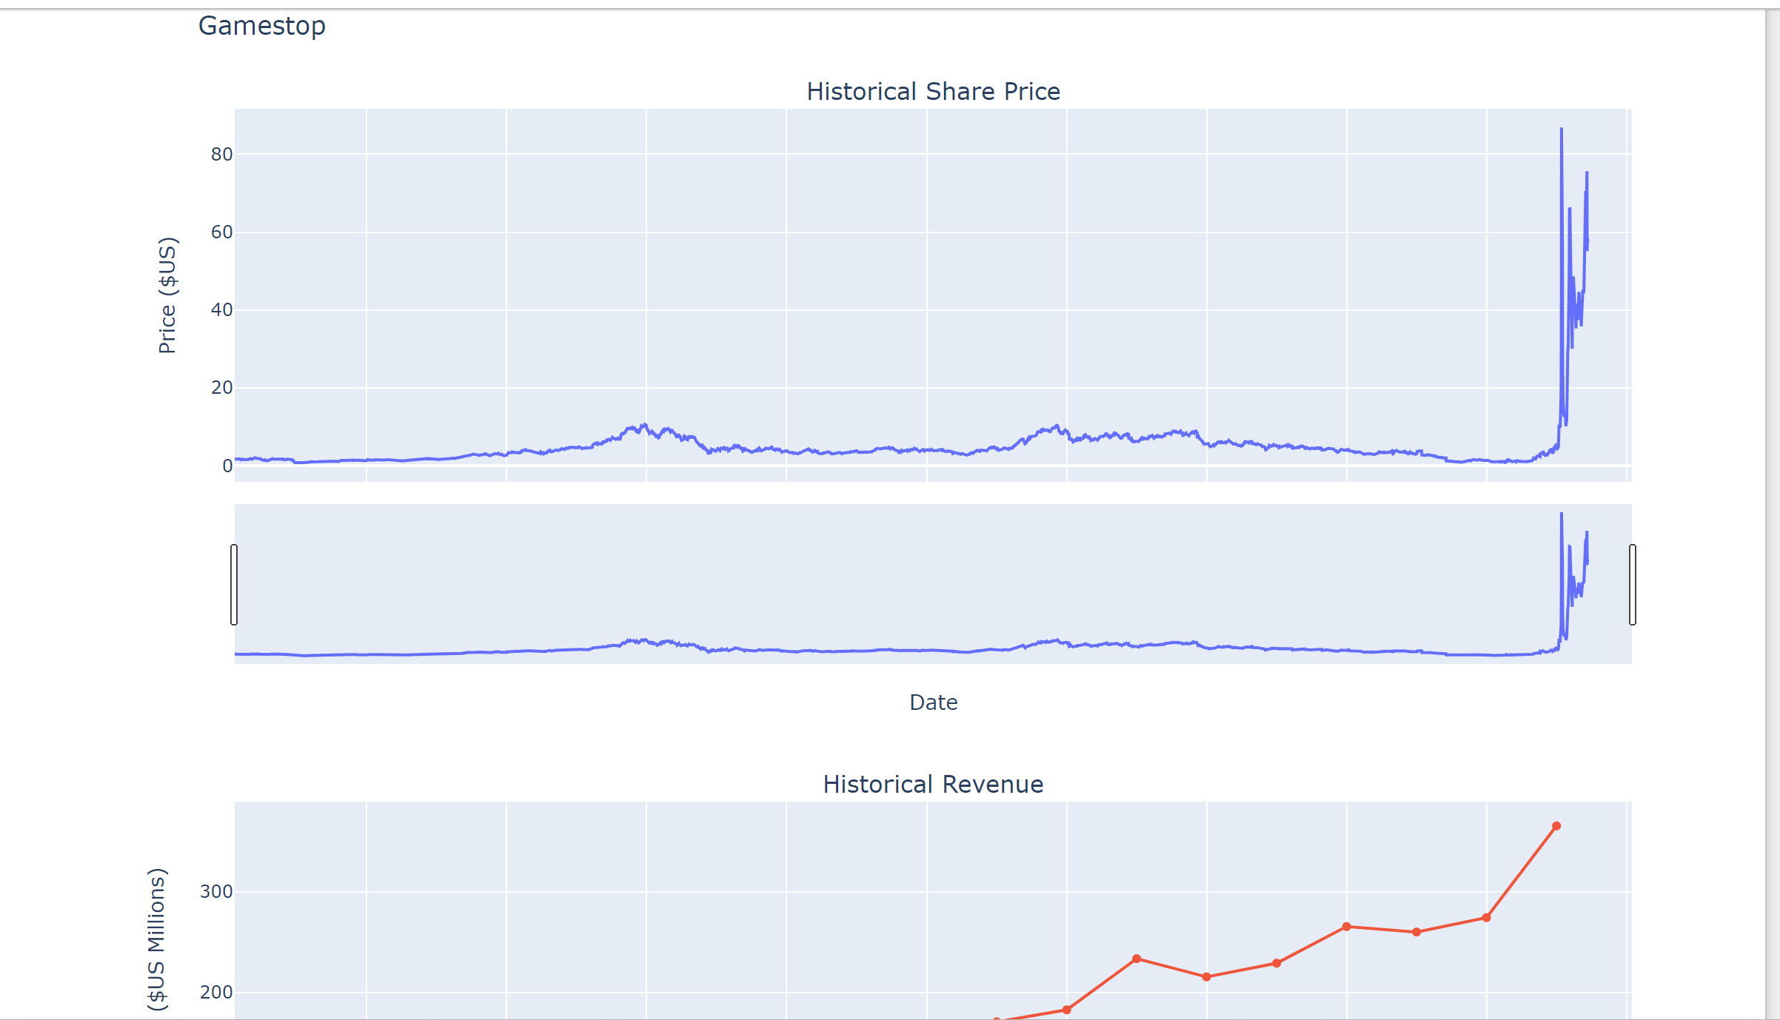Click the lowest visible revenue marker near 200

point(1066,1010)
